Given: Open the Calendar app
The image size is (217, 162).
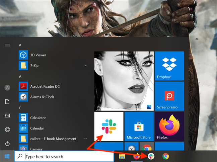Looking at the screenshot, I should point(53,128).
